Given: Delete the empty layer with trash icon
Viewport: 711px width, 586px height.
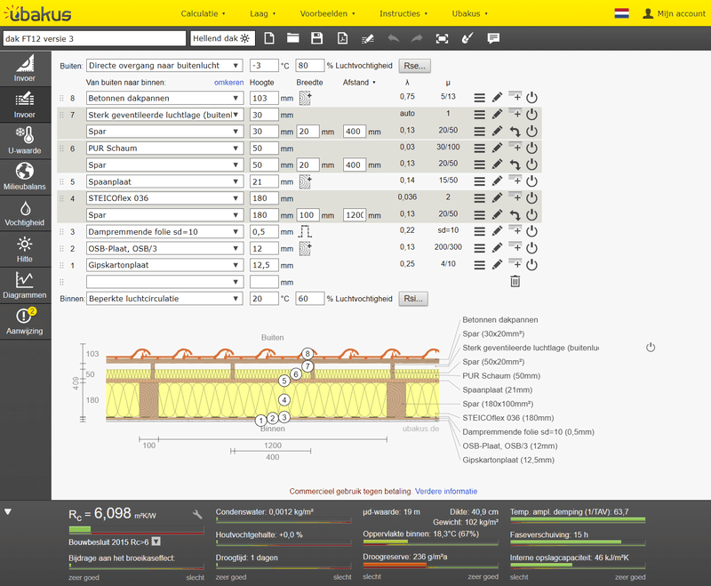Looking at the screenshot, I should [x=515, y=282].
